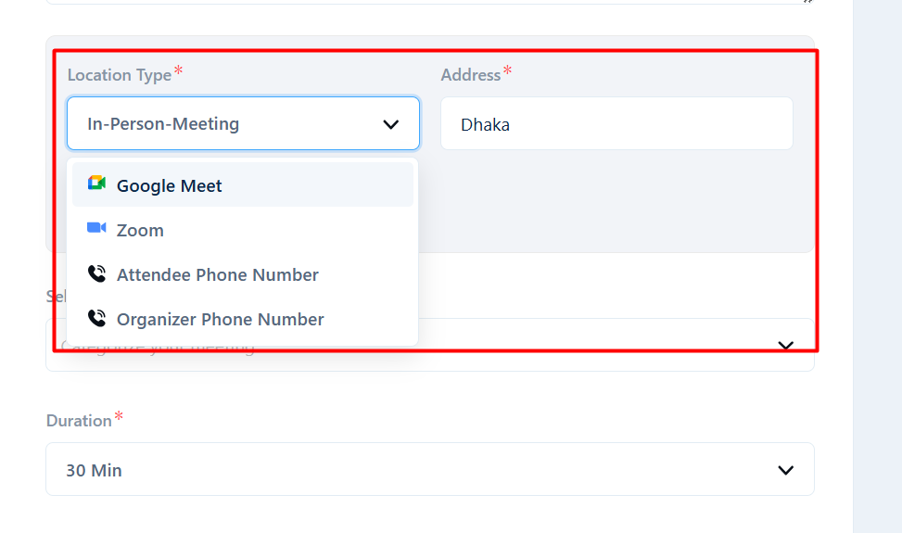Image resolution: width=902 pixels, height=533 pixels.
Task: Pick Organizer Phone Number option
Action: pos(243,319)
